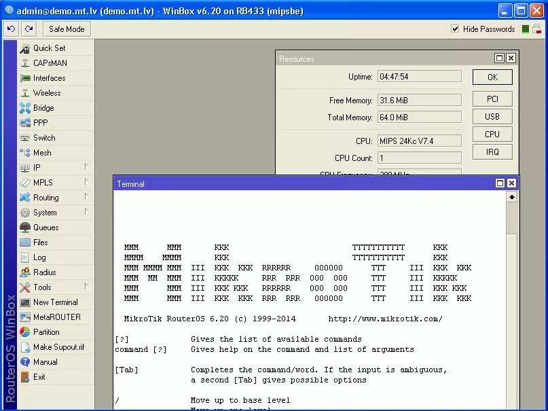Click the Bridge icon

[x=25, y=108]
